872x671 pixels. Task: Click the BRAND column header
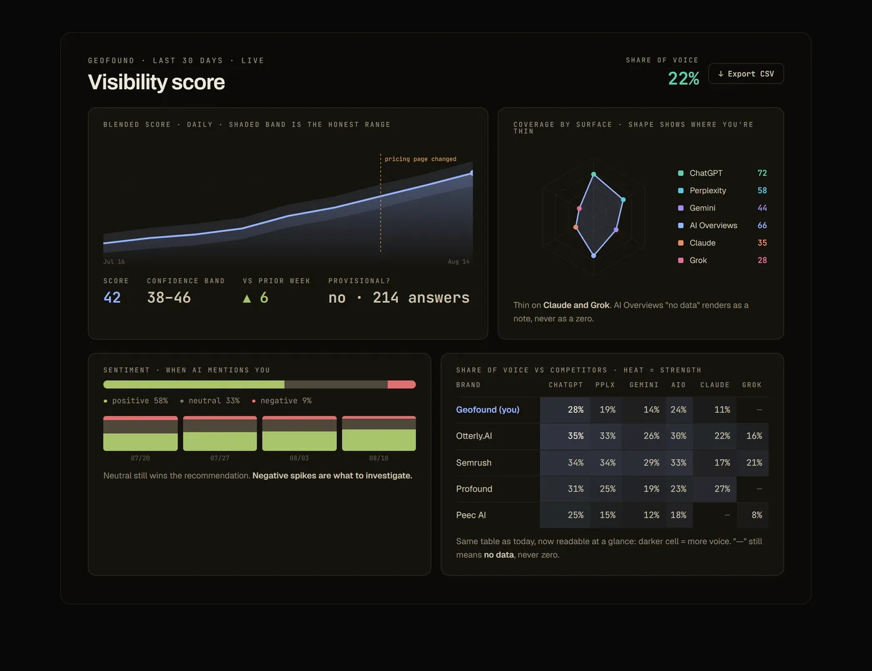pyautogui.click(x=468, y=385)
